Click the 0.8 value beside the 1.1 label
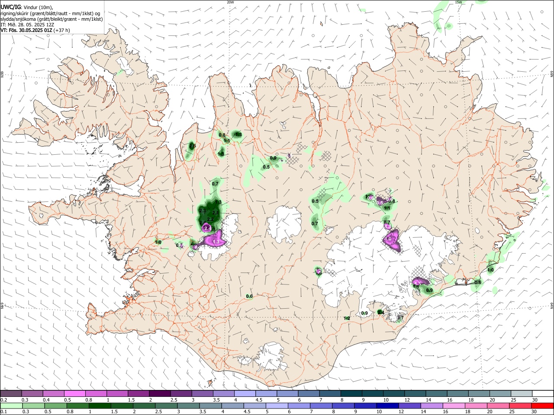 pyautogui.click(x=222, y=135)
